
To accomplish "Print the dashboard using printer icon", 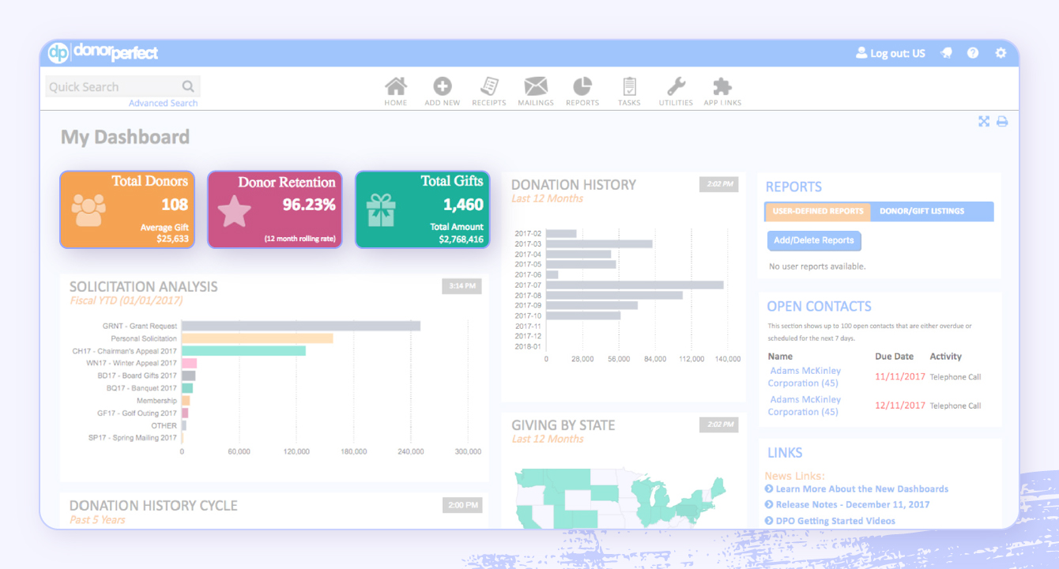I will [1002, 122].
